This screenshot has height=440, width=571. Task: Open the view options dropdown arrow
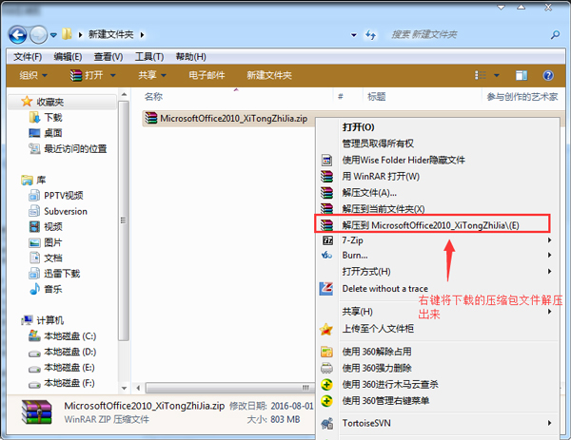tap(497, 75)
